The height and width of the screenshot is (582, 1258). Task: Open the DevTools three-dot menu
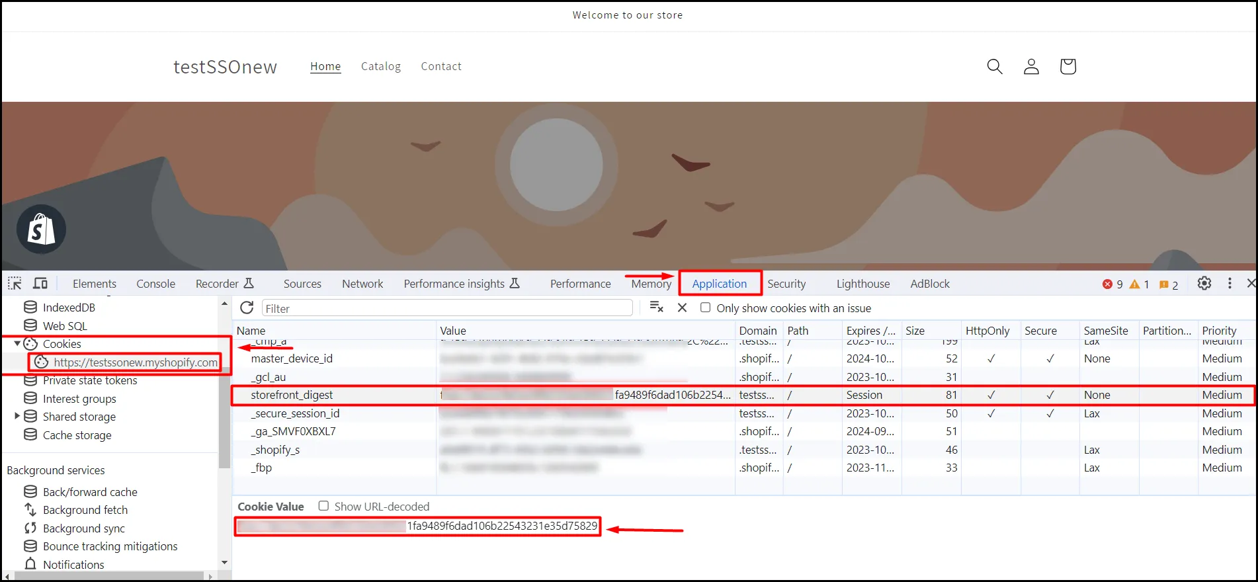click(1230, 283)
